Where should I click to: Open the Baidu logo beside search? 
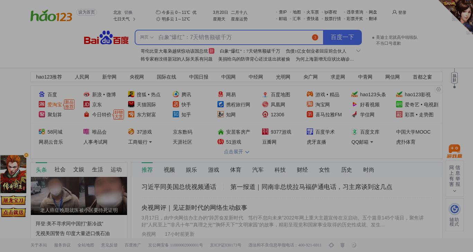pyautogui.click(x=106, y=37)
